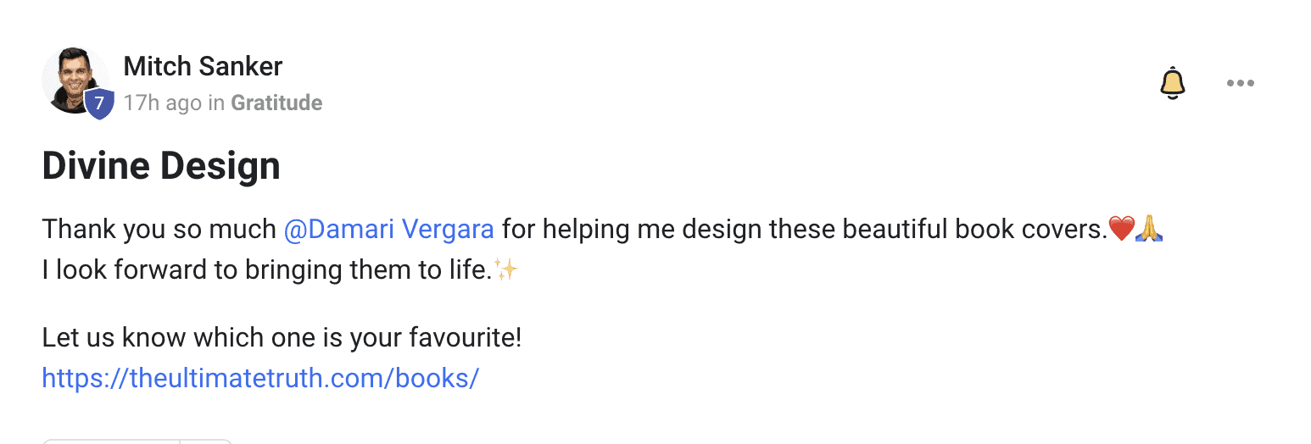Open the three-dot post options menu
1311x444 pixels.
point(1240,83)
